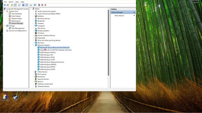Click the red X Uninstall device icon
Screen dimensions: 202x113
click(x=42, y=5)
